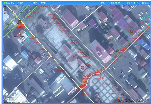Image resolution: width=151 pixels, height=104 pixels.
Task: Select the brown POI icon in upper-right area
Action: (131, 31)
